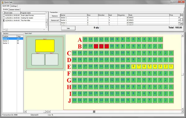Select seat 9 in row E
The height and width of the screenshot is (118, 186).
tap(128, 67)
